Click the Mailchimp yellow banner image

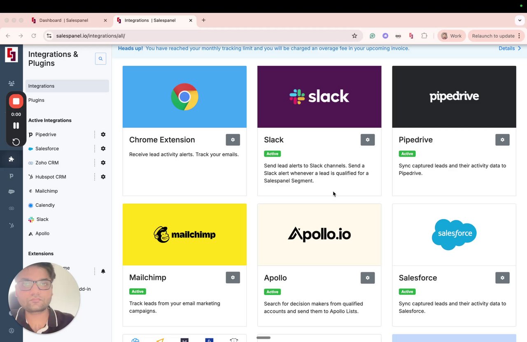(x=184, y=234)
